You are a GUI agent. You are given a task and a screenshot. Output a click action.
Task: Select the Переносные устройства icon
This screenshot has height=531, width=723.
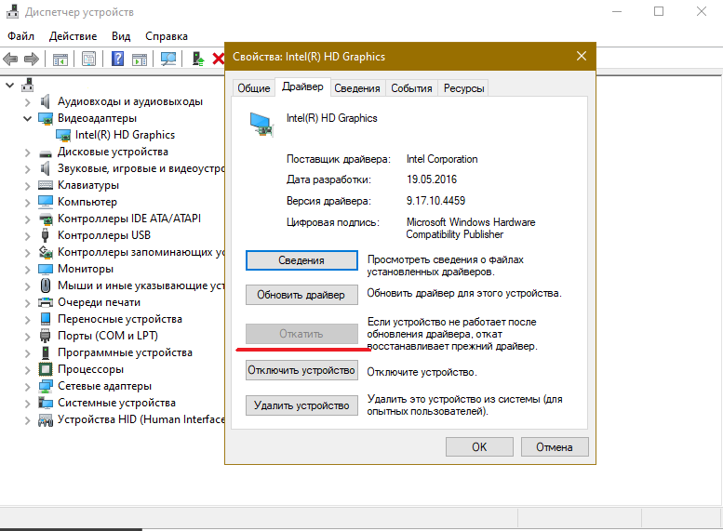(x=46, y=319)
